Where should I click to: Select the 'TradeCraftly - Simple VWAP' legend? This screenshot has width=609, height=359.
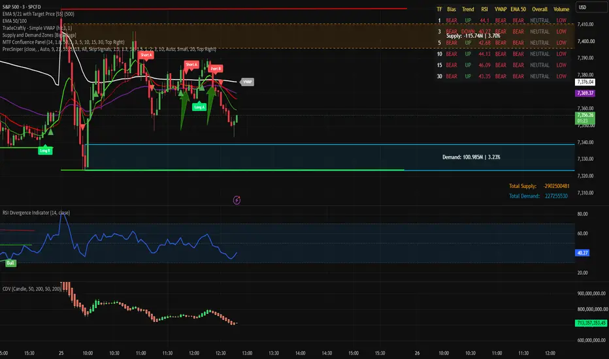click(37, 28)
